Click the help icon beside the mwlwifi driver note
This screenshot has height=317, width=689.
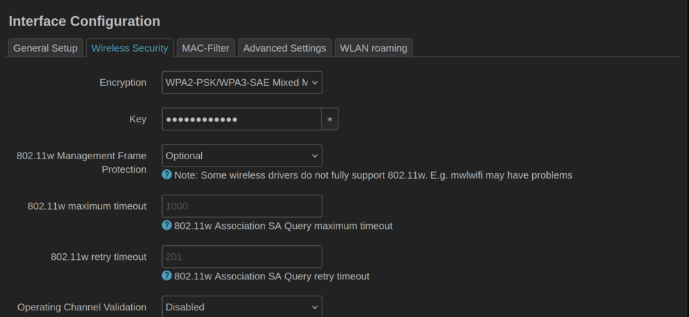pyautogui.click(x=167, y=175)
